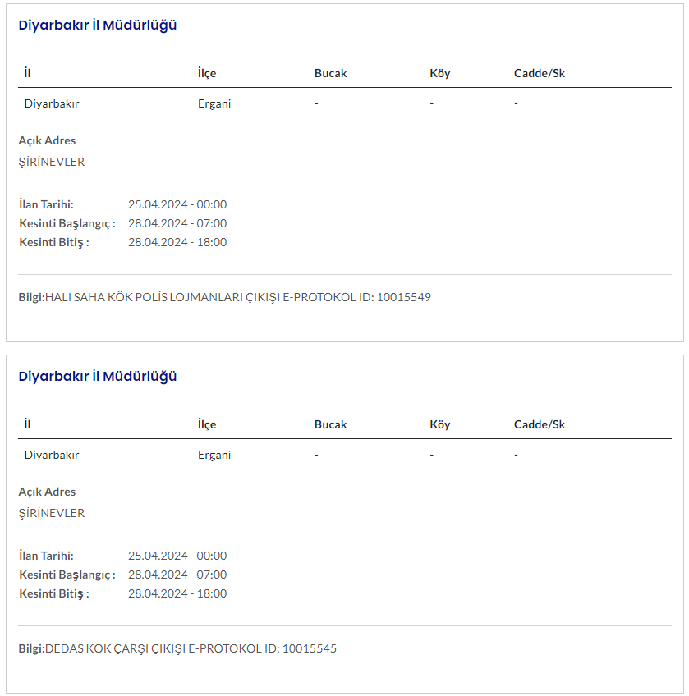The image size is (689, 696).
Task: Click the first card's Diyarbakır İl Müdürlüğü heading
Action: point(98,25)
